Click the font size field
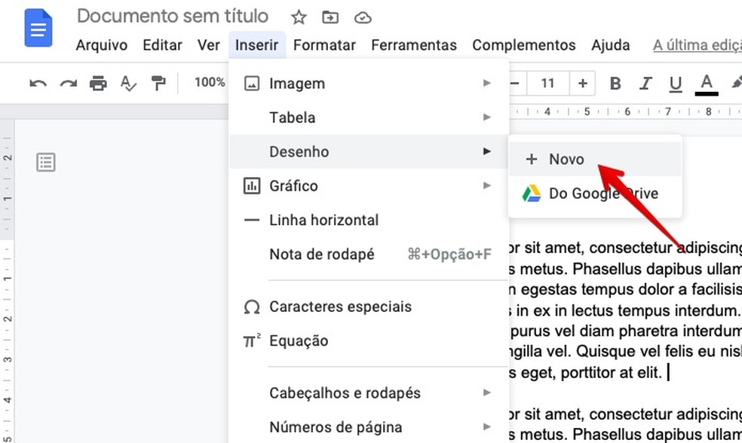 coord(548,84)
